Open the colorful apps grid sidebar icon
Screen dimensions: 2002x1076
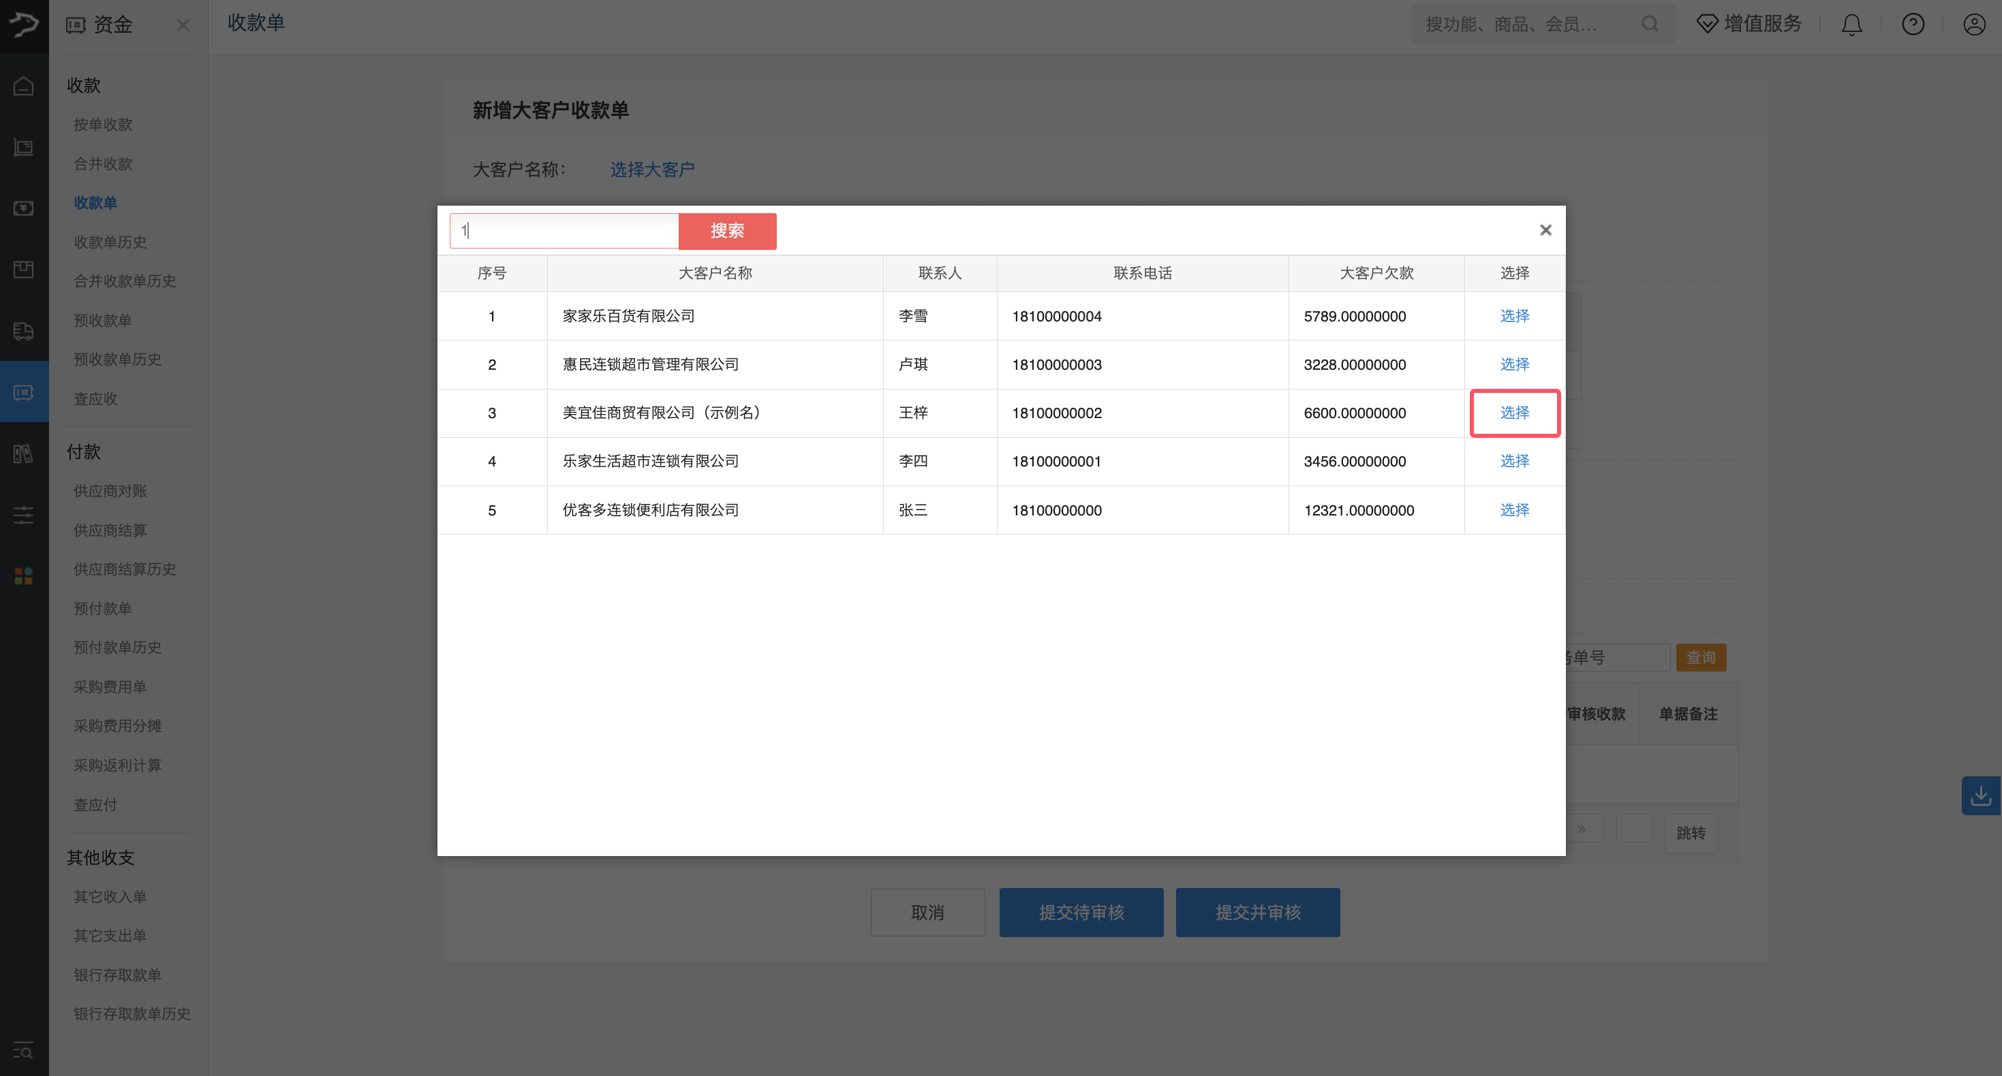coord(23,575)
